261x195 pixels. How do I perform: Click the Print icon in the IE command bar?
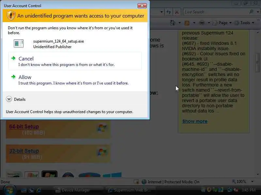coord(202,23)
